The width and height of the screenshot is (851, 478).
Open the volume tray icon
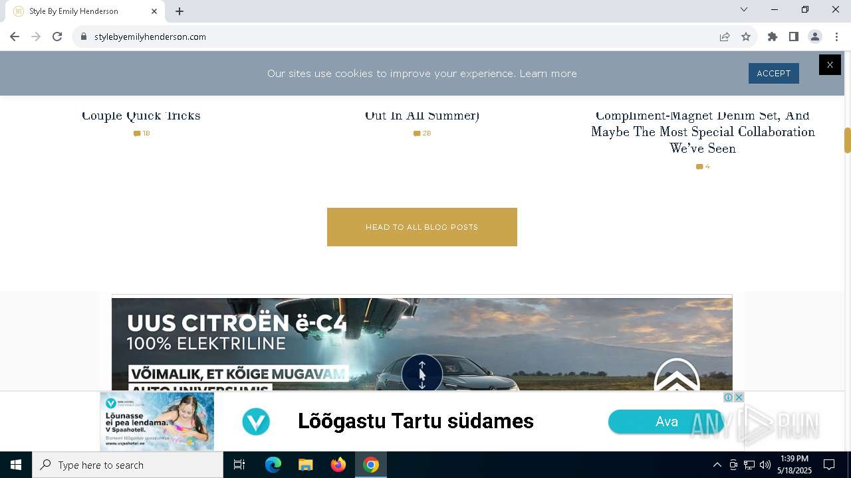[765, 465]
